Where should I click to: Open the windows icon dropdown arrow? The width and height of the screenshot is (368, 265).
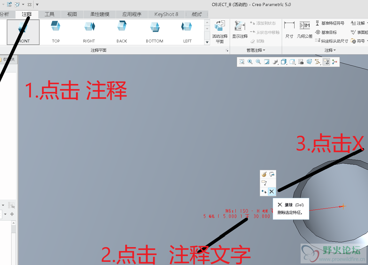coord(23,4)
